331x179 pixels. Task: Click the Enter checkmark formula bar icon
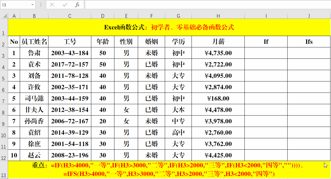click(x=65, y=5)
